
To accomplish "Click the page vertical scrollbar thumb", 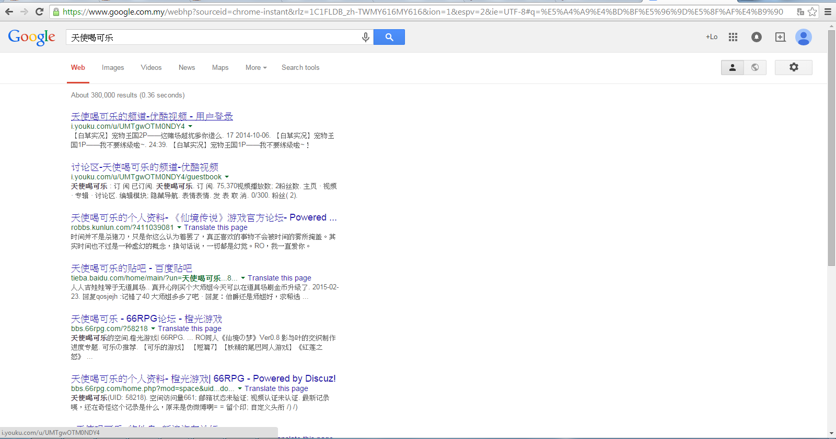I will coord(831,148).
